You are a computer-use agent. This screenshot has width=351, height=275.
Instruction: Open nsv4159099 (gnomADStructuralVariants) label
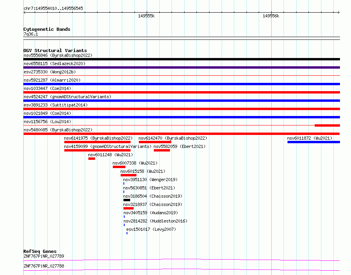coord(108,146)
